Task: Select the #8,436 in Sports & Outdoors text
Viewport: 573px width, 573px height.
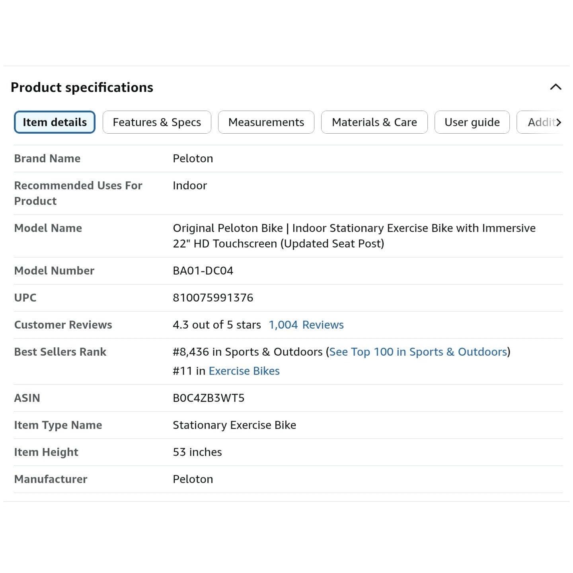Action: point(248,352)
